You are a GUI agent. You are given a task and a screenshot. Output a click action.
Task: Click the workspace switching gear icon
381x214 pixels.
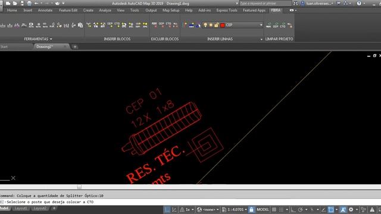click(x=351, y=209)
